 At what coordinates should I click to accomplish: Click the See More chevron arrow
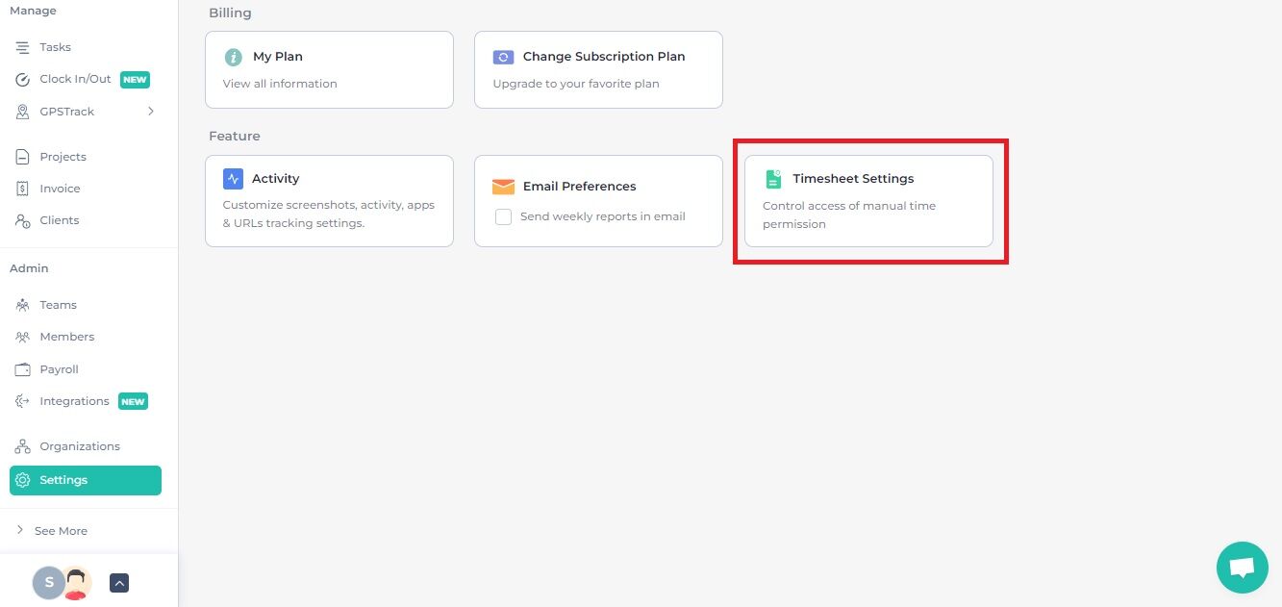click(20, 530)
